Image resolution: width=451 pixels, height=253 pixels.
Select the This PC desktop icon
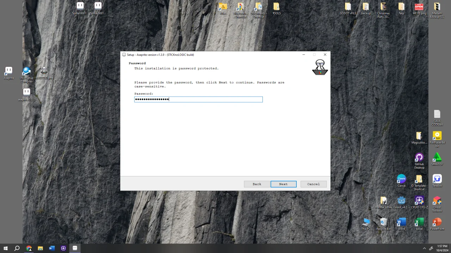click(366, 224)
